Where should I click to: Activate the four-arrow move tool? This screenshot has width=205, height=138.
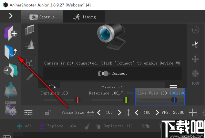195,59
